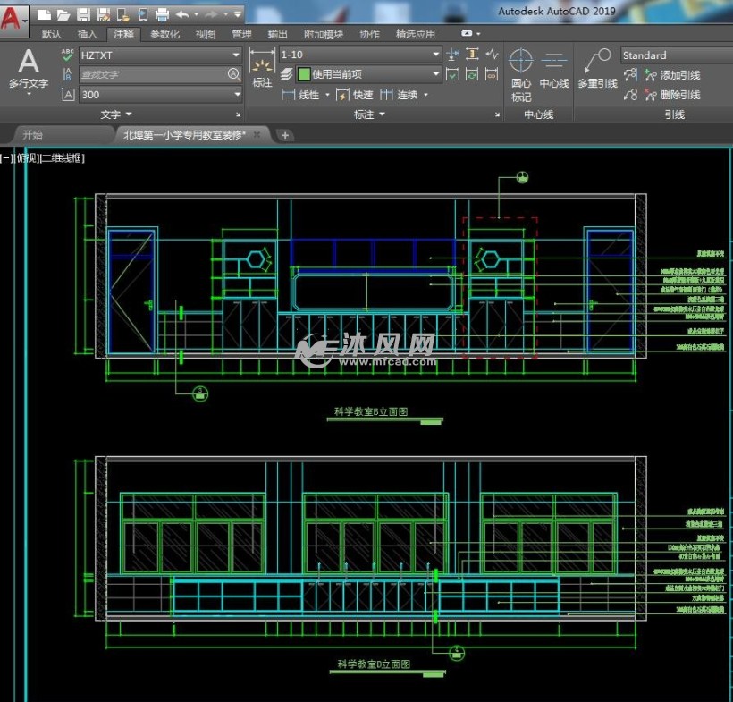Click the Find text (查找文字) input field
Image resolution: width=733 pixels, height=702 pixels.
(152, 75)
